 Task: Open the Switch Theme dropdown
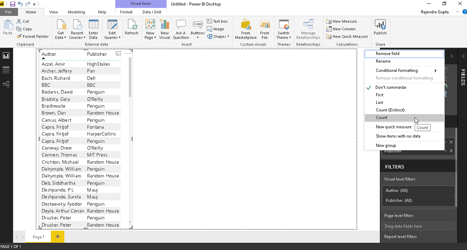283,29
